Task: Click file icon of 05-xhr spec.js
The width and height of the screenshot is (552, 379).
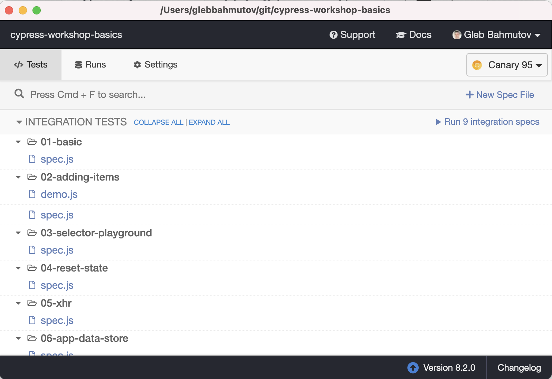Action: click(32, 320)
